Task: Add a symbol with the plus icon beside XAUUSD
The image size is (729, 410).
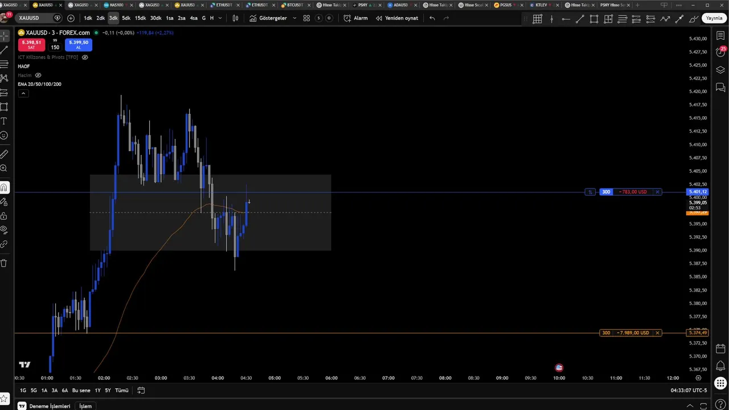Action: (71, 18)
